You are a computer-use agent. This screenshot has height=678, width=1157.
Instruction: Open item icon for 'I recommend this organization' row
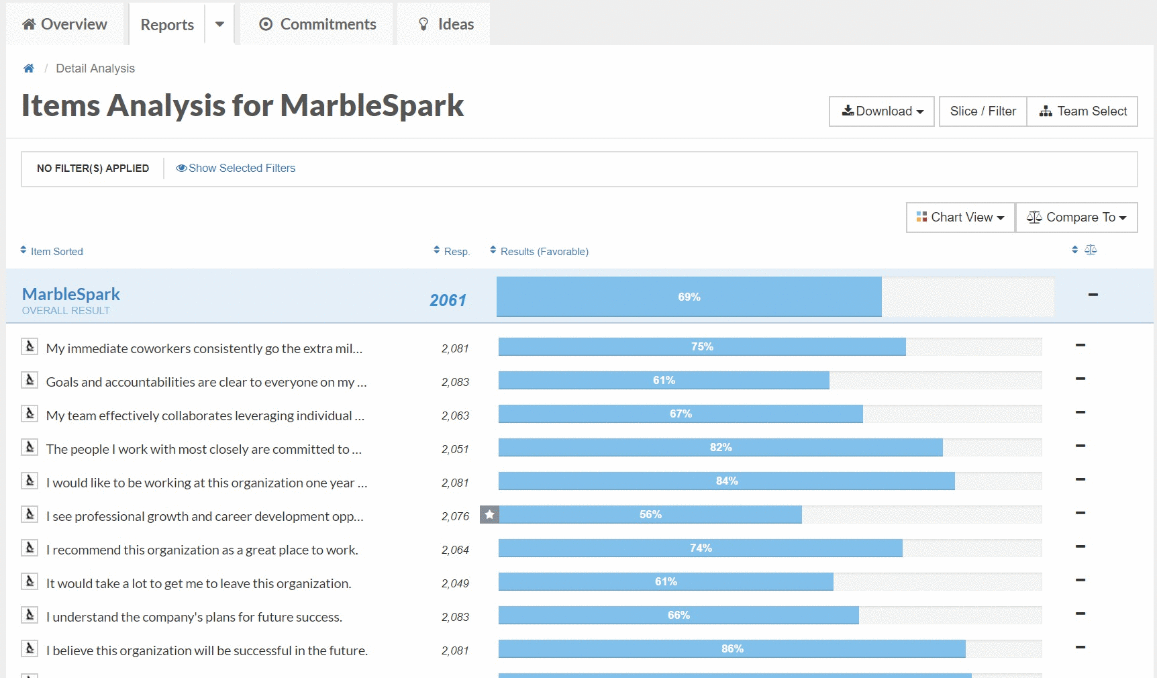coord(30,548)
